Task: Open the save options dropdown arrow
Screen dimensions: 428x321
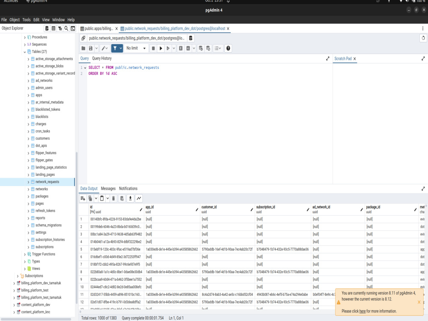Action: click(96, 48)
